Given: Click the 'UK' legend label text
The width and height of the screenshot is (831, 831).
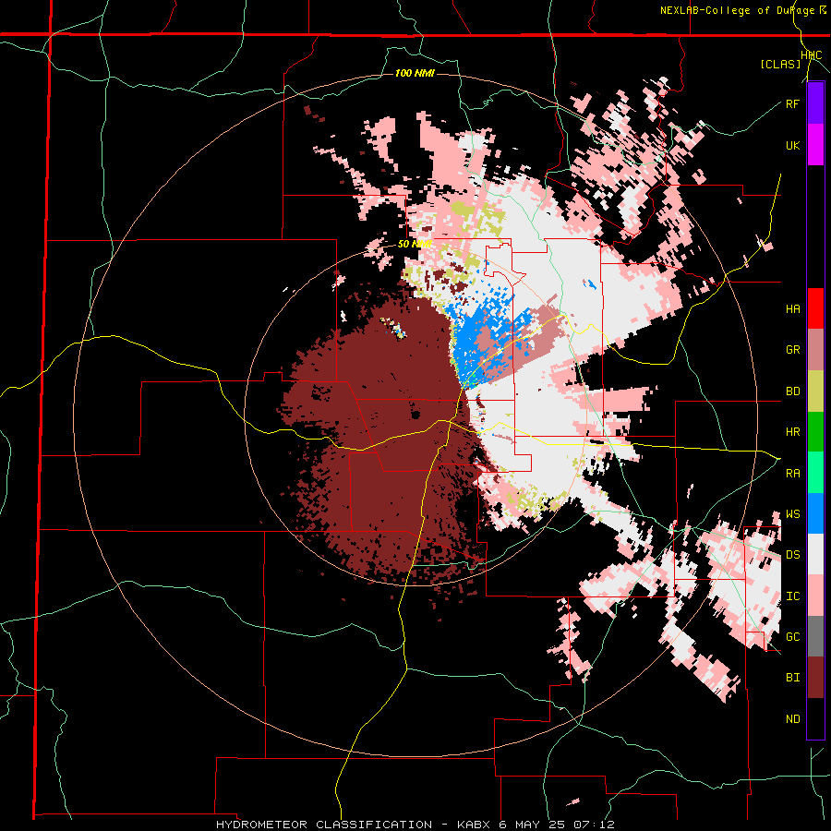Looking at the screenshot, I should [792, 145].
